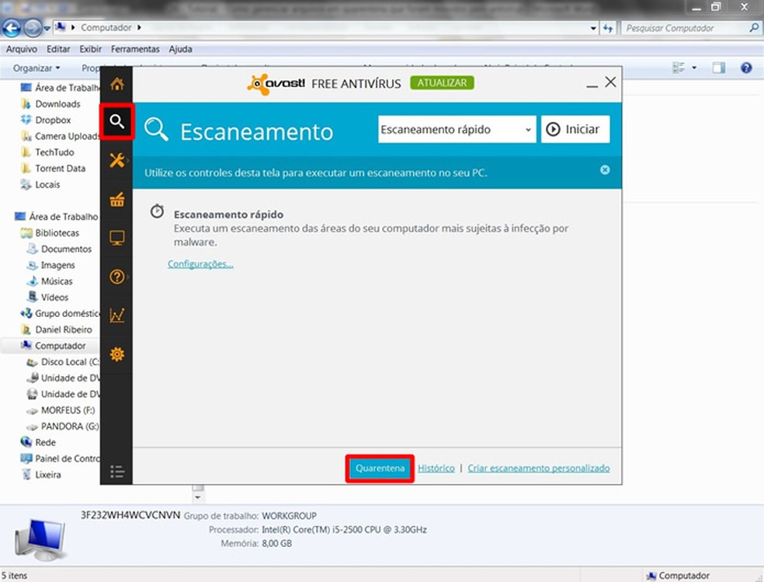Click Explorer forward navigation arrow
This screenshot has width=764, height=582.
[33, 28]
